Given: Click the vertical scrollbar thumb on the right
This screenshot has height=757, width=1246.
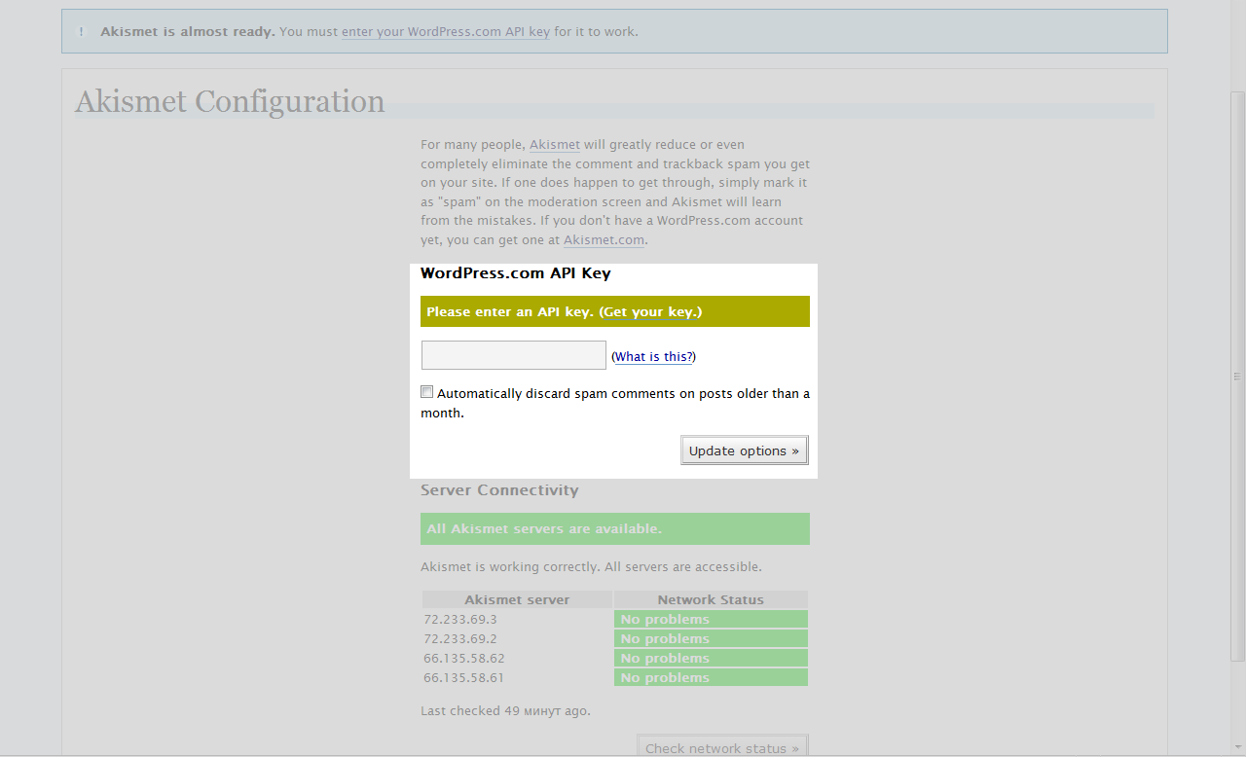Looking at the screenshot, I should click(1237, 377).
